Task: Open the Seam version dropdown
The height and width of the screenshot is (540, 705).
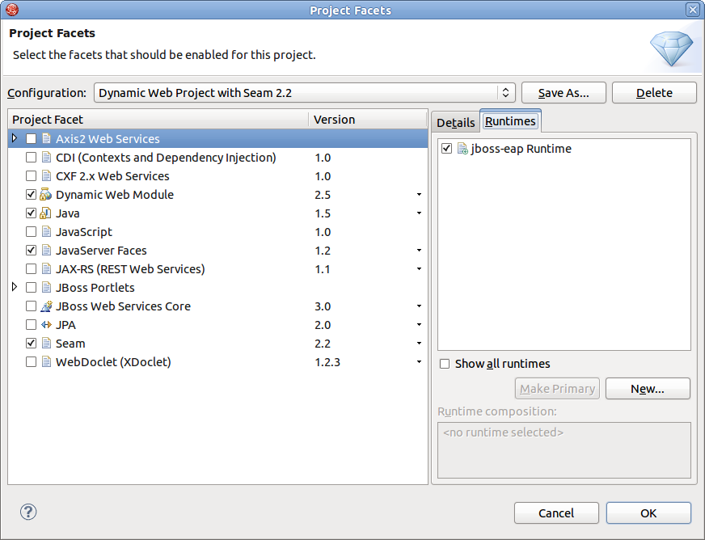Action: 419,343
